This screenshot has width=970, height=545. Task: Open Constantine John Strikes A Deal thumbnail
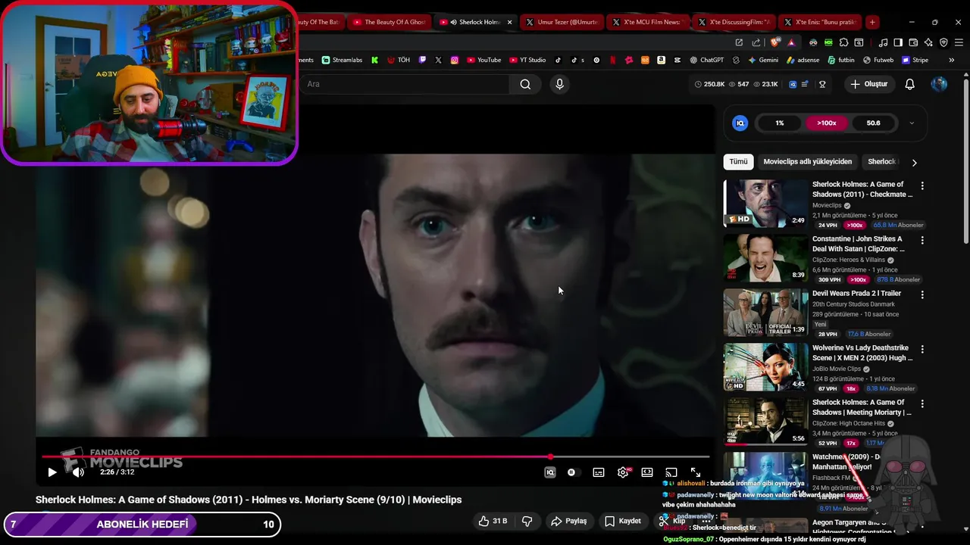[765, 257]
